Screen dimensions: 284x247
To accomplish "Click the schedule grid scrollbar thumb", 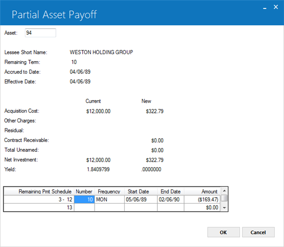I will (x=224, y=198).
